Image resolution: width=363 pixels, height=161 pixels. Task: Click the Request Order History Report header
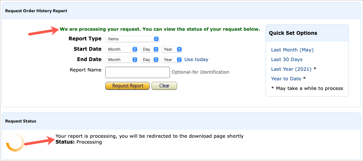(x=36, y=11)
